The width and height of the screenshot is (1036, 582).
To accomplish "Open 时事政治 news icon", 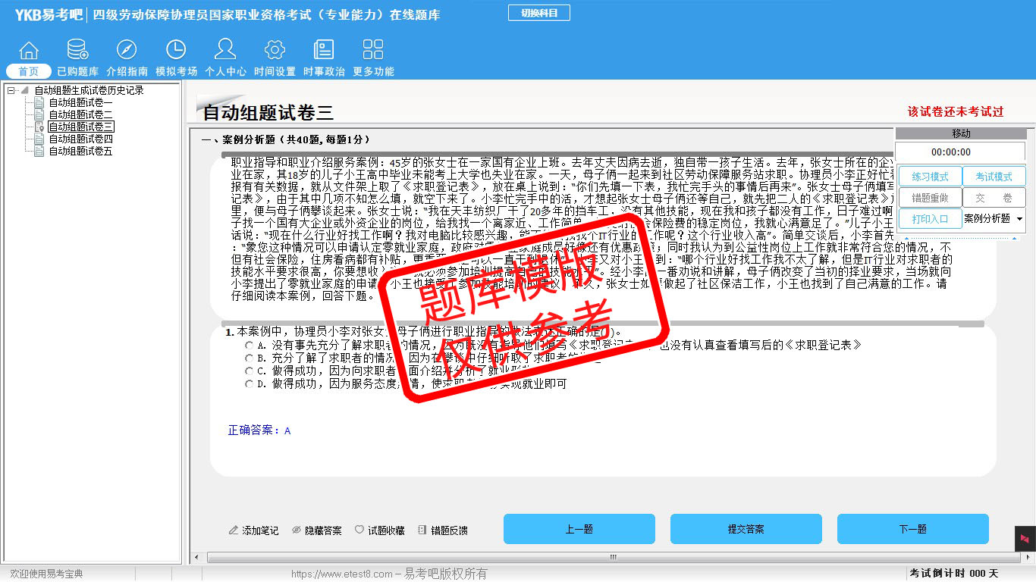I will (324, 51).
